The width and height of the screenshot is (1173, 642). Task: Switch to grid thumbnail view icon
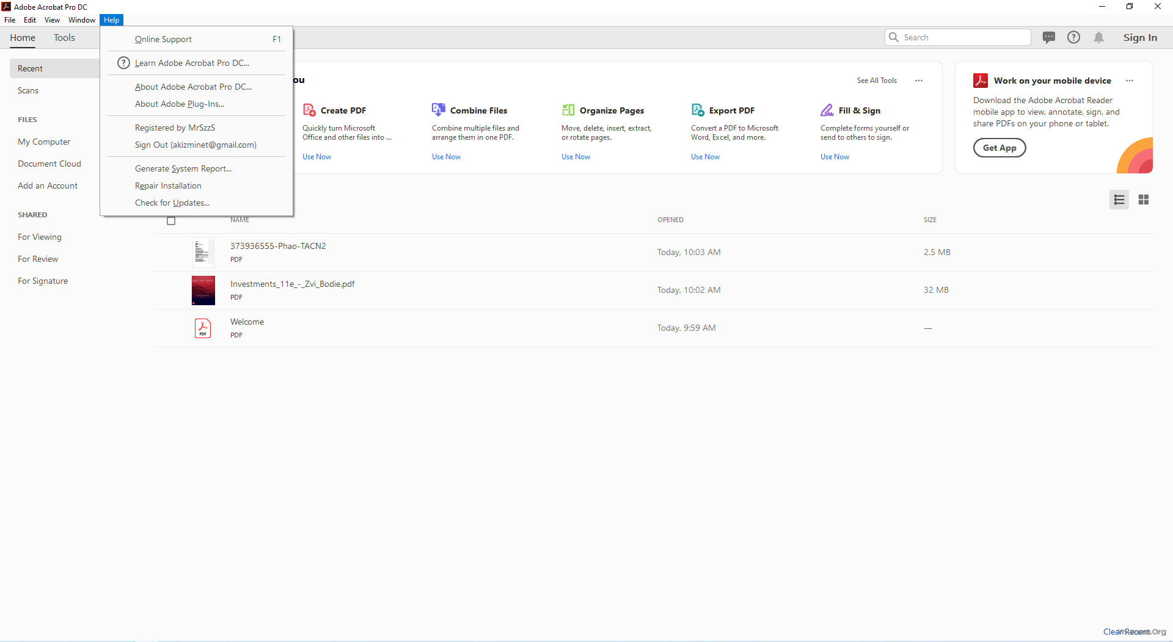(x=1144, y=200)
